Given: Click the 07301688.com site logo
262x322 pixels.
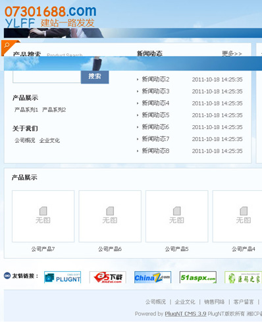Looking at the screenshot, I should [x=51, y=16].
